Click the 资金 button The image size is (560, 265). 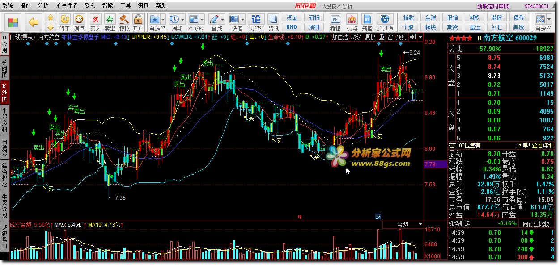click(292, 18)
